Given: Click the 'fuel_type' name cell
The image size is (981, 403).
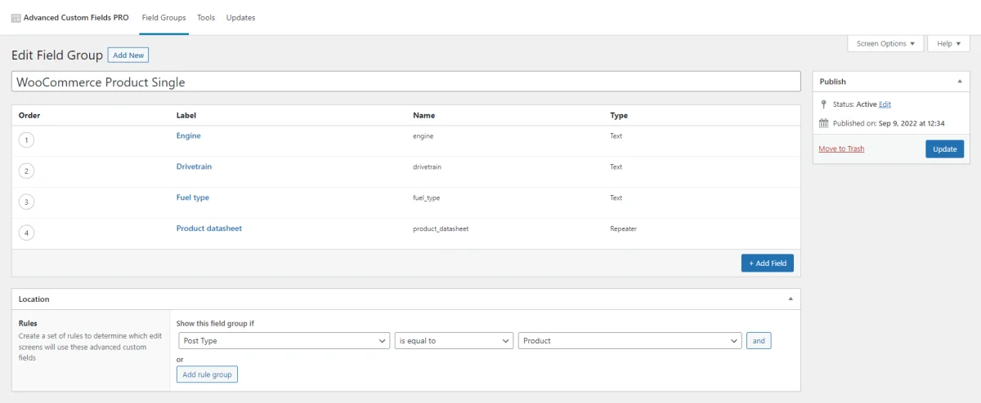Looking at the screenshot, I should (427, 198).
